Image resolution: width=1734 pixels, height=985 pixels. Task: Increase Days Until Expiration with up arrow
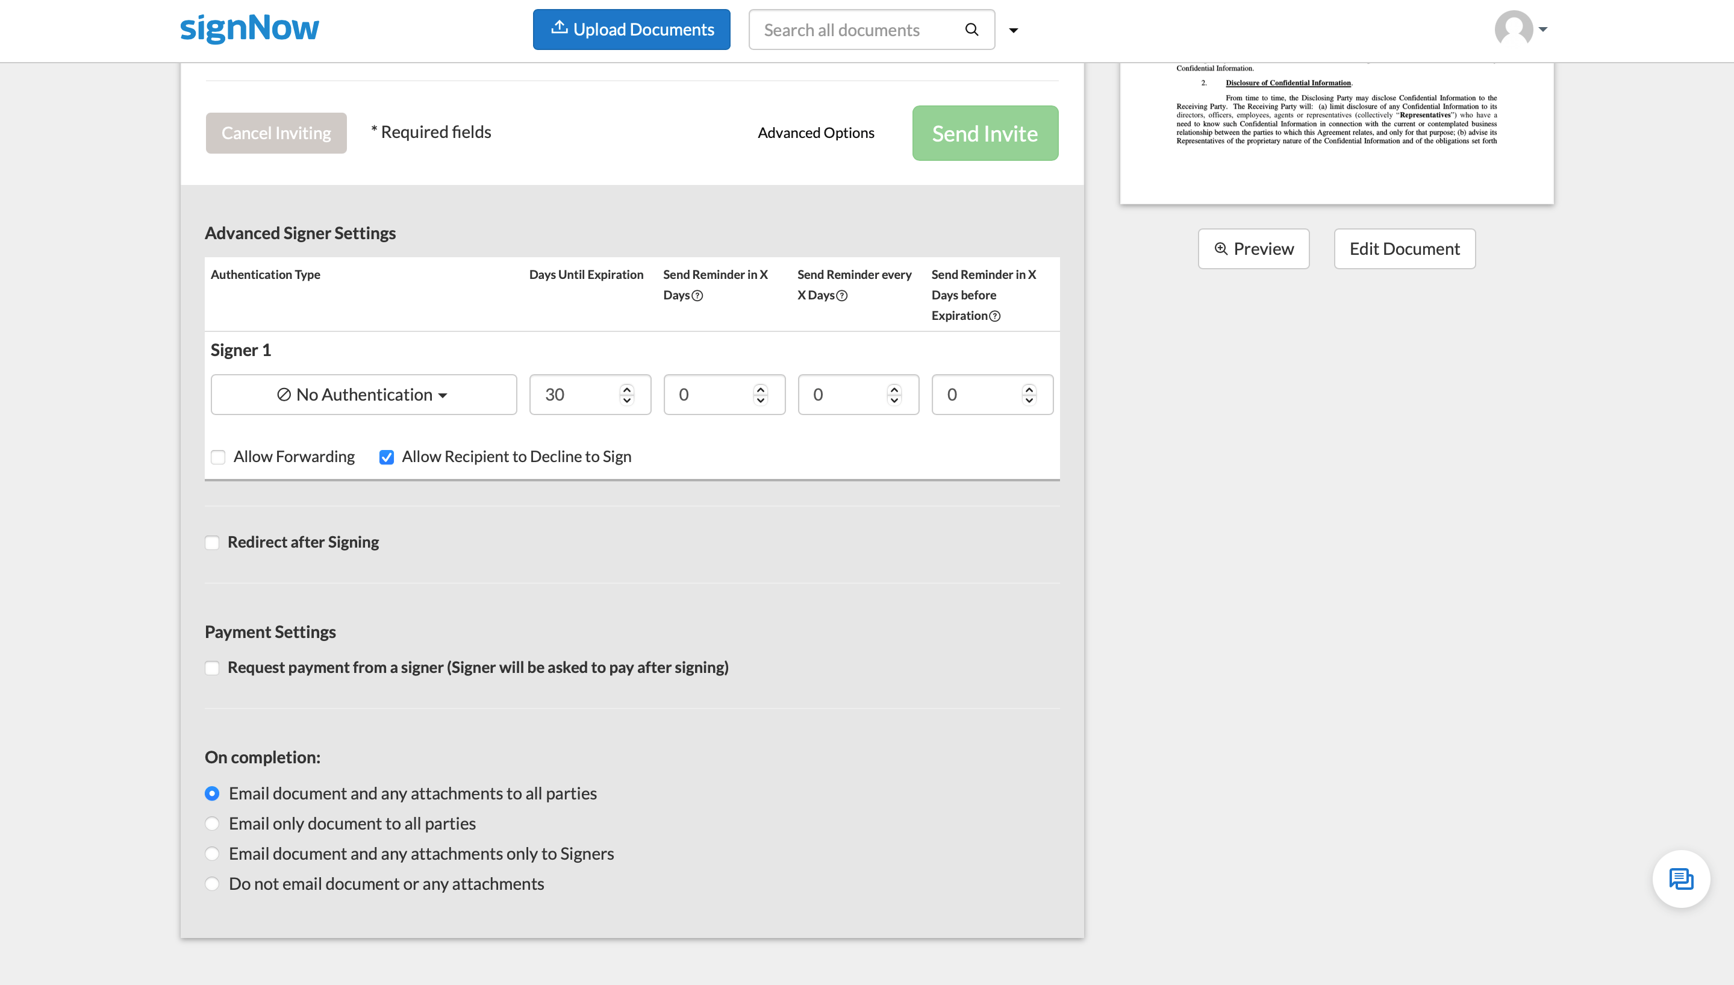click(x=627, y=389)
